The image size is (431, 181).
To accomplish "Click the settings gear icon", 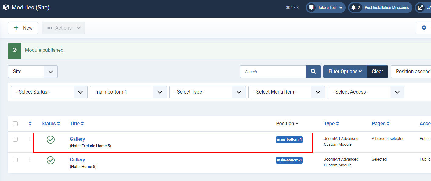I will [424, 28].
